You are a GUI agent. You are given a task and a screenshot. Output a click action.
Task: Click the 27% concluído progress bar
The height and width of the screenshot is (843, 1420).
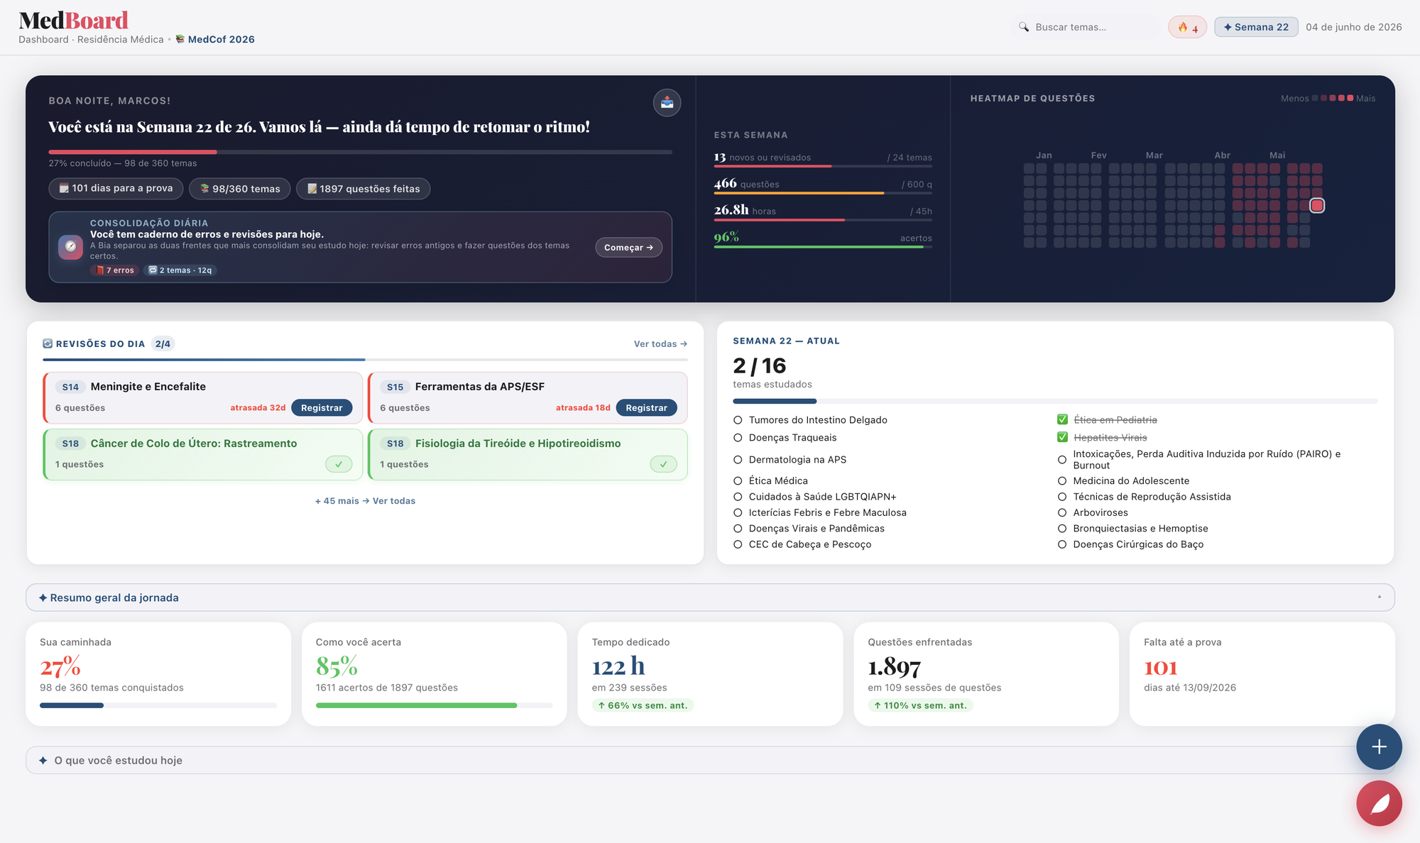click(x=360, y=152)
